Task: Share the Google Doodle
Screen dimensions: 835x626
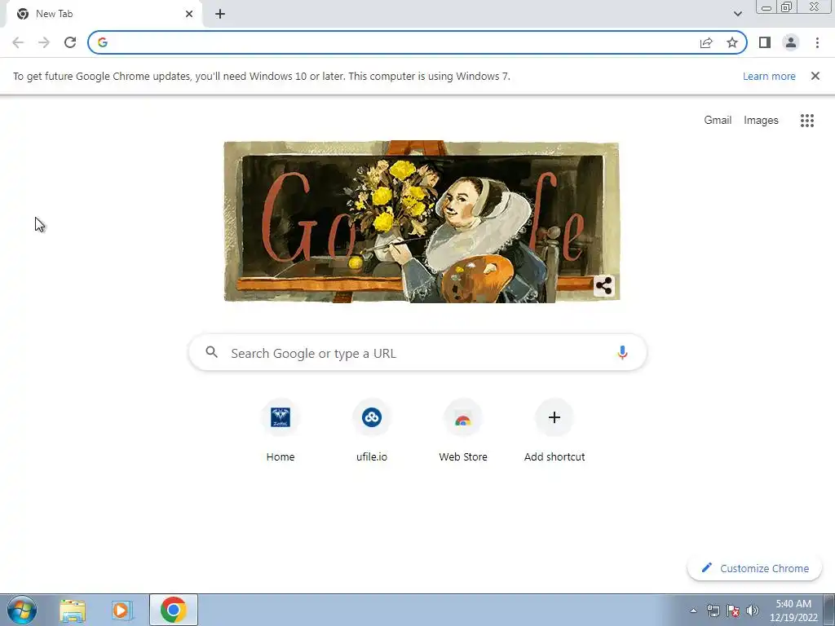Action: pyautogui.click(x=604, y=286)
